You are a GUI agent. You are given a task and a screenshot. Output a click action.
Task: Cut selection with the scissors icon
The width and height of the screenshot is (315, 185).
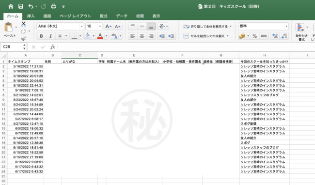point(24,24)
